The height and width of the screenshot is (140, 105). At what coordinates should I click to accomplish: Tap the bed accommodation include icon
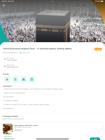pos(15,79)
